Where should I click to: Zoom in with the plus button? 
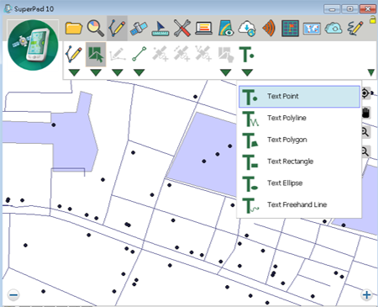point(366,295)
